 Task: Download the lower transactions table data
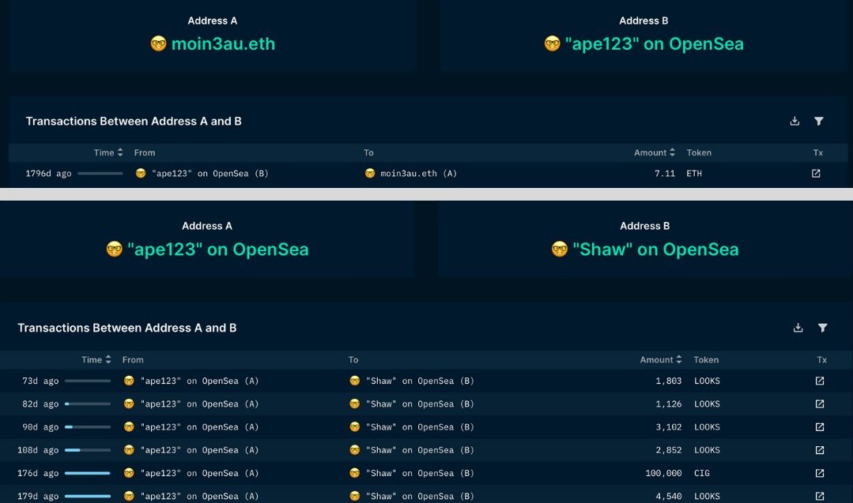coord(798,328)
